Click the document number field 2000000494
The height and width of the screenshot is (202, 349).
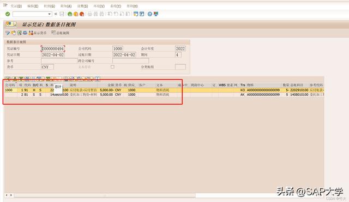click(x=53, y=48)
